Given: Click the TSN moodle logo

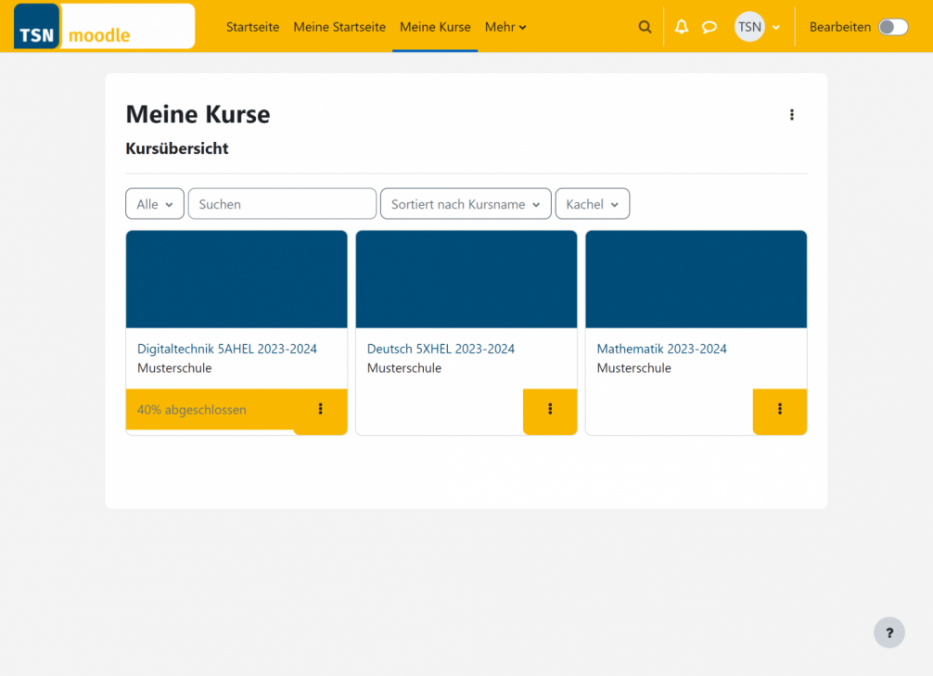Looking at the screenshot, I should coord(102,27).
